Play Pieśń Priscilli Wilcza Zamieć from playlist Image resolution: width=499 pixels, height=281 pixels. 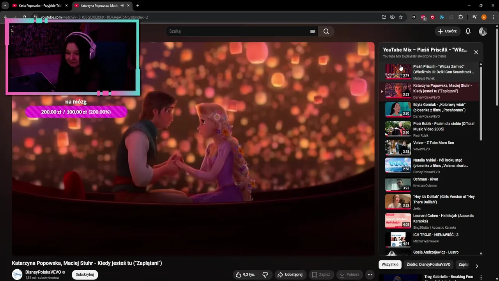(429, 72)
